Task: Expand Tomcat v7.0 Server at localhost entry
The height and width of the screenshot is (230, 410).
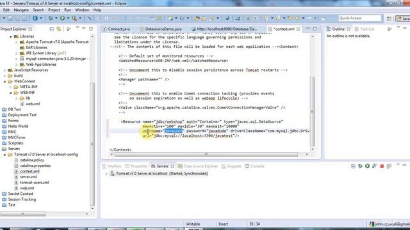Action: click(106, 174)
